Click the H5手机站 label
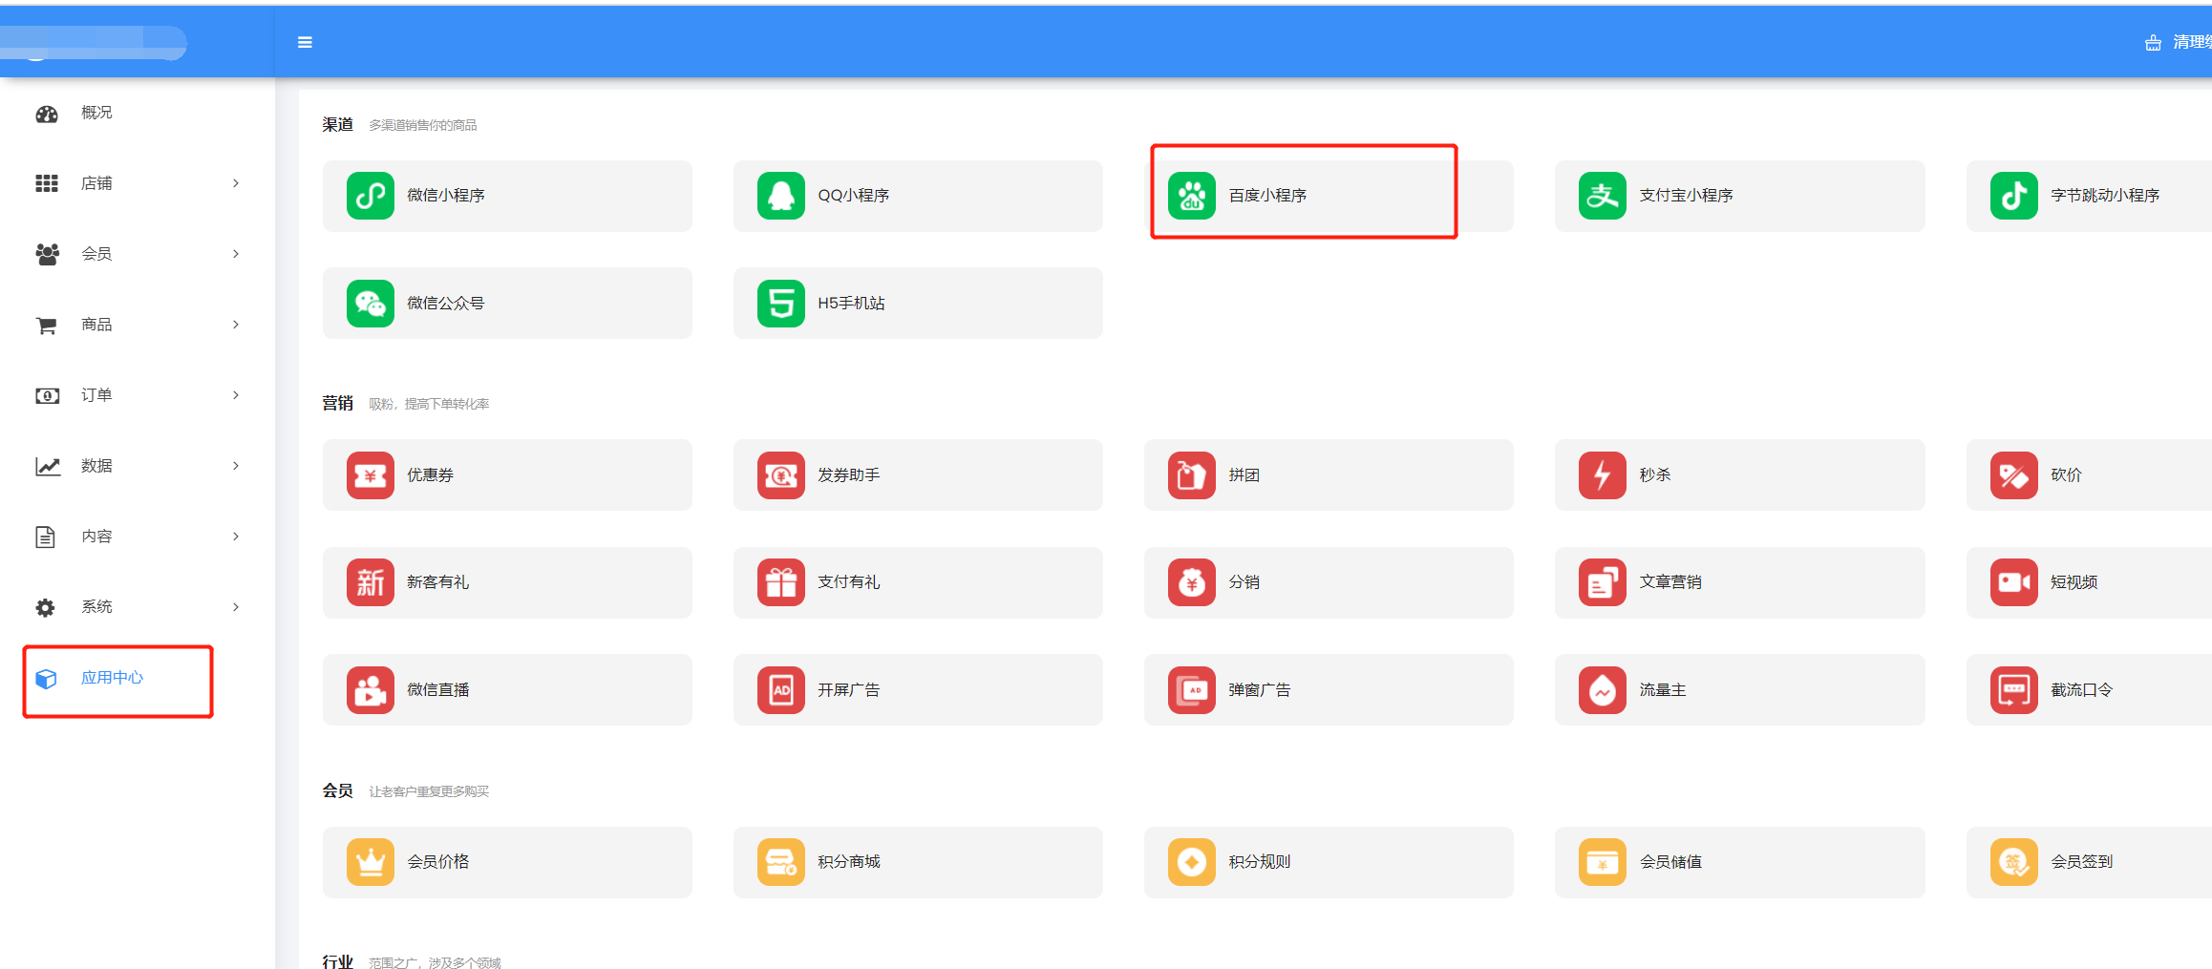This screenshot has width=2212, height=969. [x=851, y=304]
